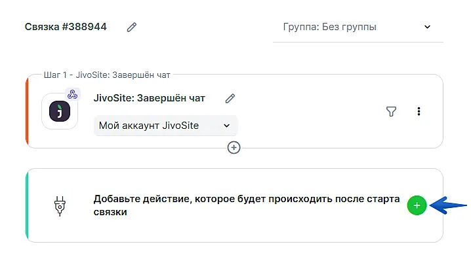Click the pencil icon beside Связка #388944
The height and width of the screenshot is (278, 471).
[132, 27]
